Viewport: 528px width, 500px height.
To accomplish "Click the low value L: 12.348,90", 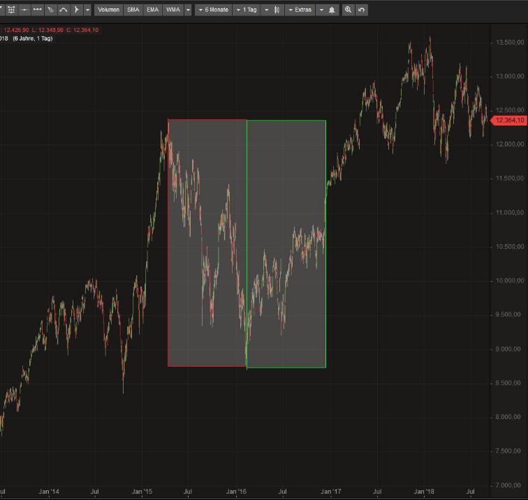I will tap(47, 30).
